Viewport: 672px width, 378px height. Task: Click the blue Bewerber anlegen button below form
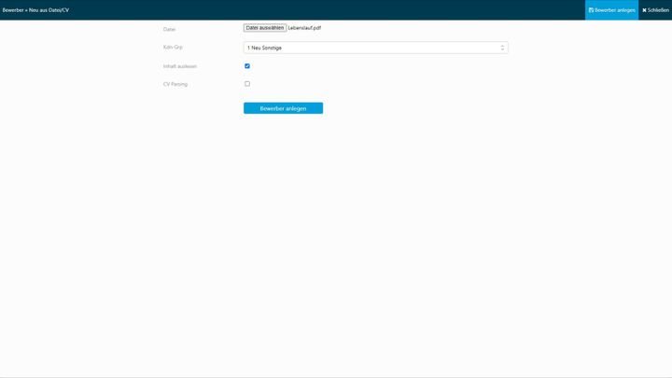(x=283, y=108)
